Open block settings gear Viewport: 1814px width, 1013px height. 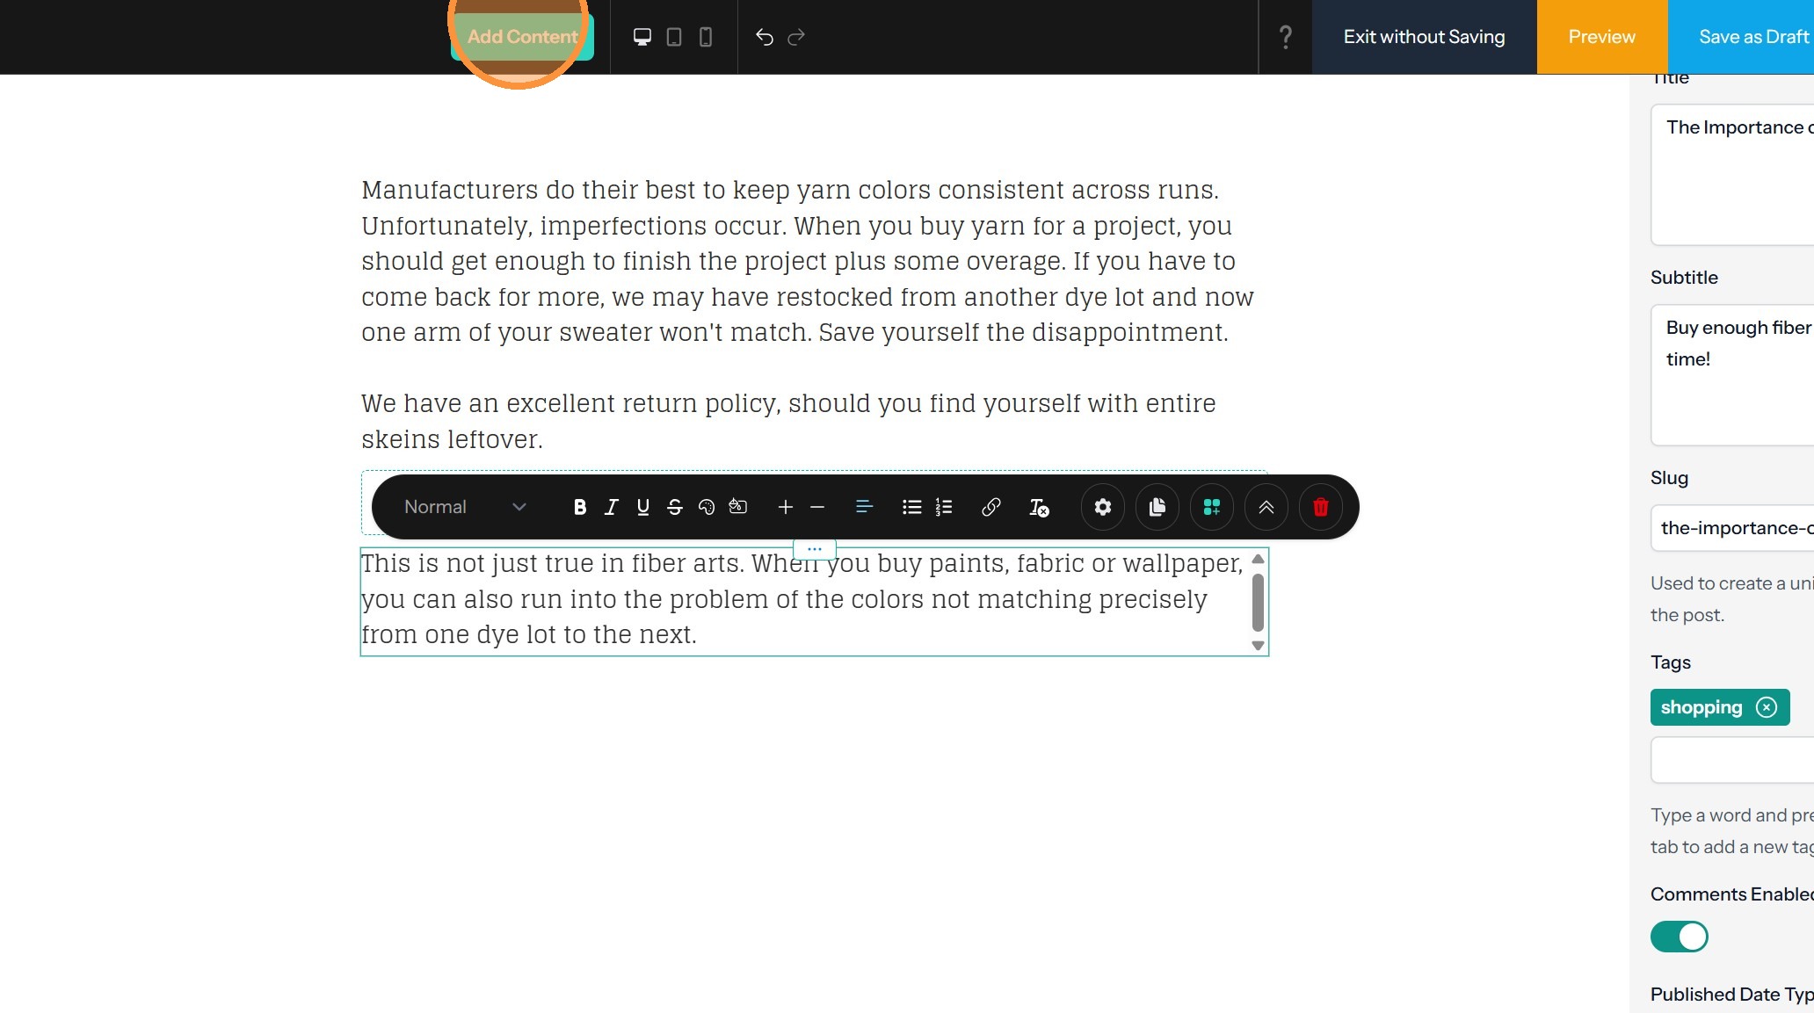1102,507
